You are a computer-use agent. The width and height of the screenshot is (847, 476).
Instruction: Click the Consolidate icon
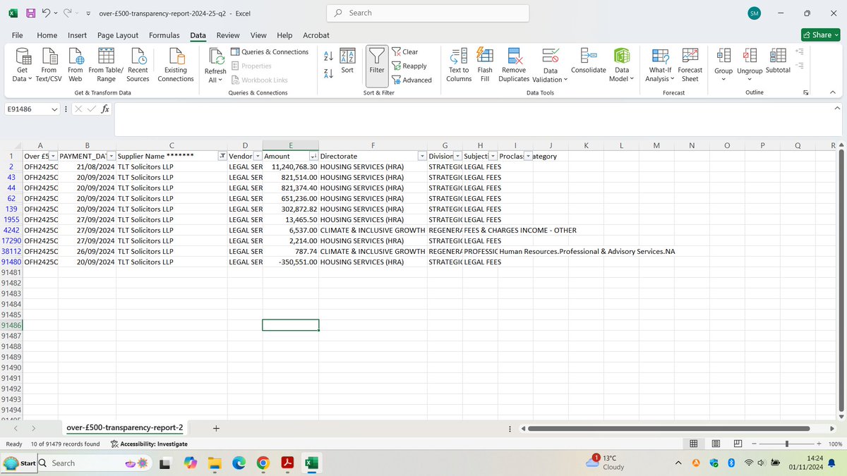point(588,61)
